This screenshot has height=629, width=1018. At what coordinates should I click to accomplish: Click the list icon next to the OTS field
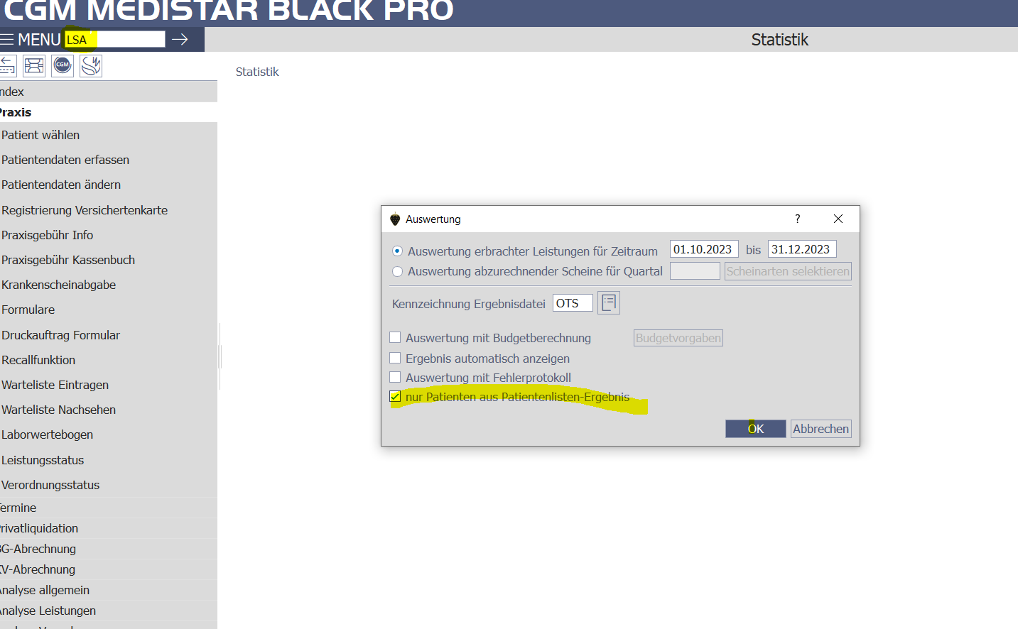(608, 302)
